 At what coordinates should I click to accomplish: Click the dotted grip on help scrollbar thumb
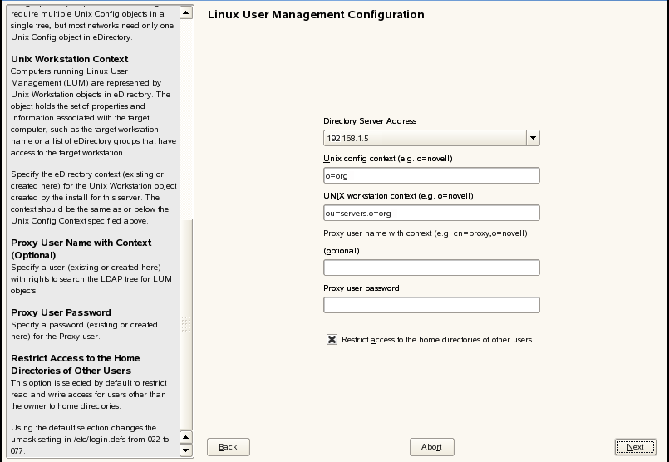click(186, 323)
